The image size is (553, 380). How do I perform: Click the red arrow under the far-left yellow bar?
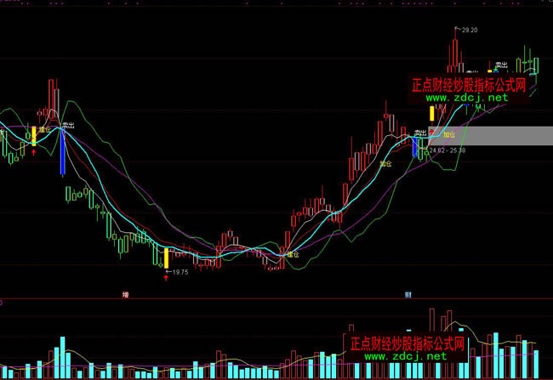(x=34, y=153)
